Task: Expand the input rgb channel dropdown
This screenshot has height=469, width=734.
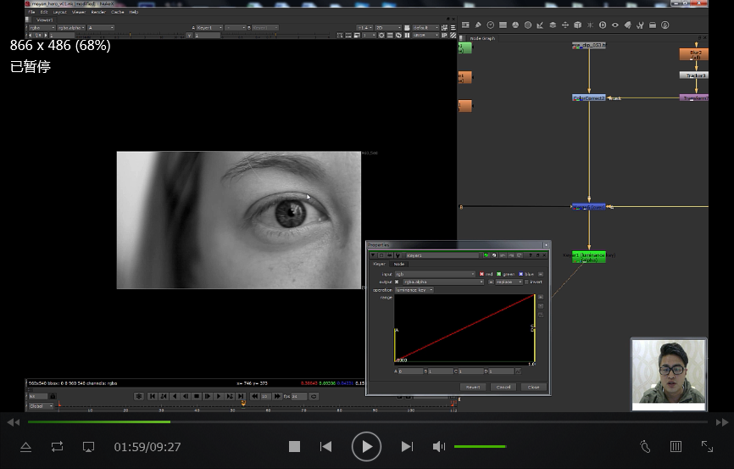Action: coord(435,274)
